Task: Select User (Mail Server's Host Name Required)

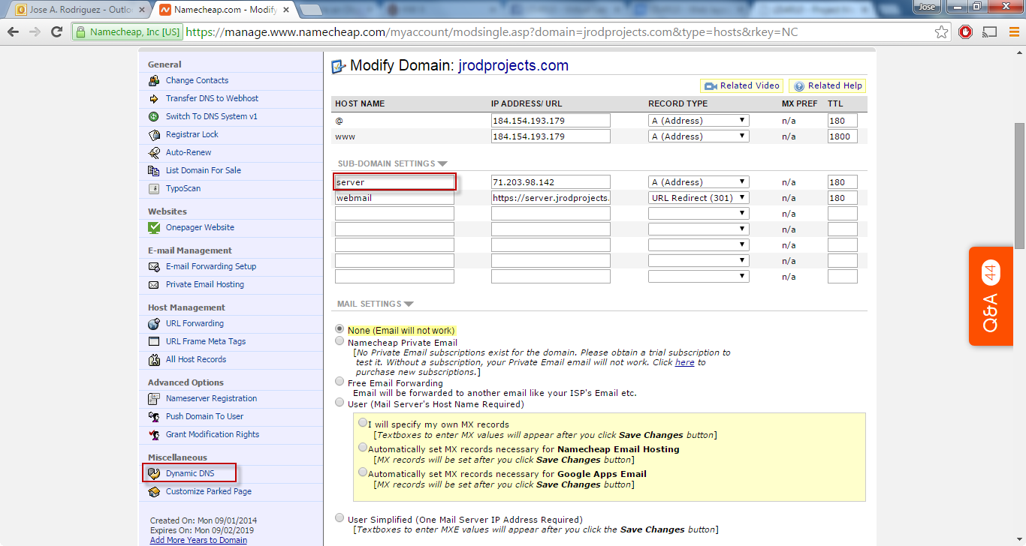Action: 340,403
